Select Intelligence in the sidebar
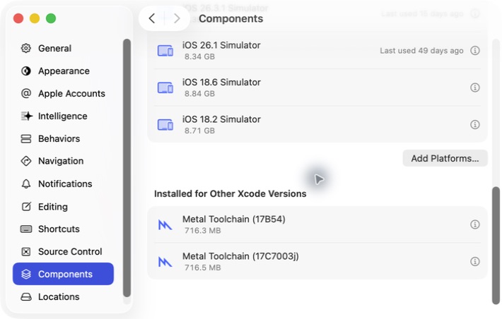The height and width of the screenshot is (319, 502). [63, 116]
